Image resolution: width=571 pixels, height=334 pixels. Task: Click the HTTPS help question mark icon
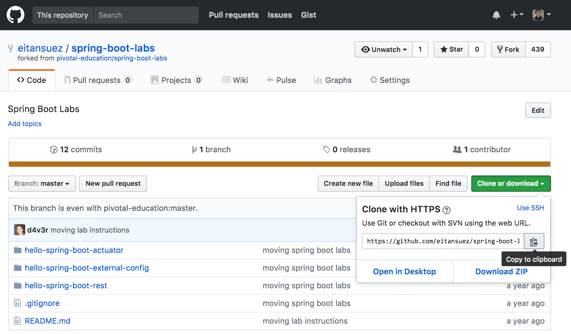(x=446, y=210)
